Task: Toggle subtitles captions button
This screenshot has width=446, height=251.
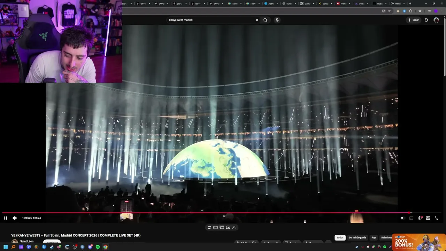Action: tap(411, 218)
